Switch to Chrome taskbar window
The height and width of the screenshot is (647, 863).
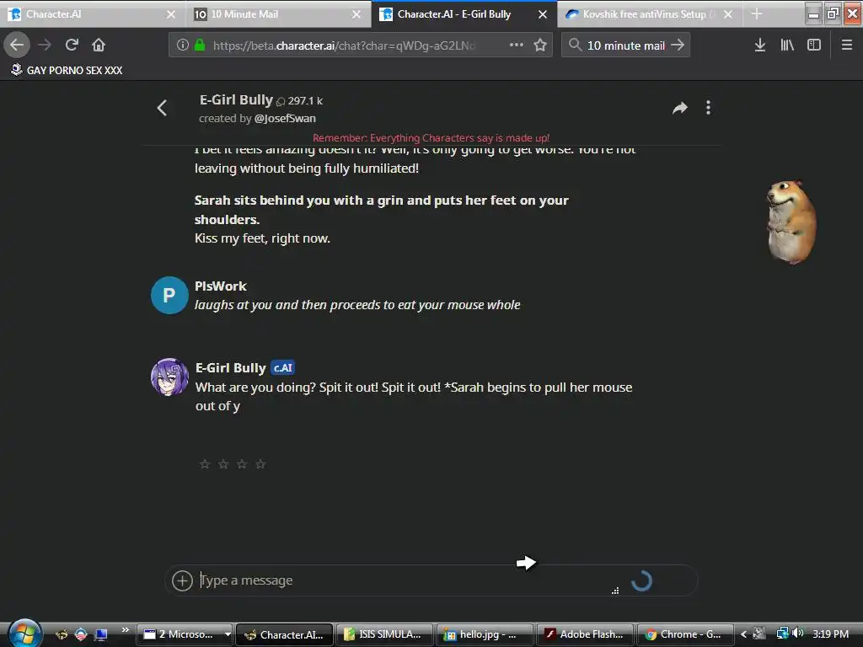(x=684, y=634)
